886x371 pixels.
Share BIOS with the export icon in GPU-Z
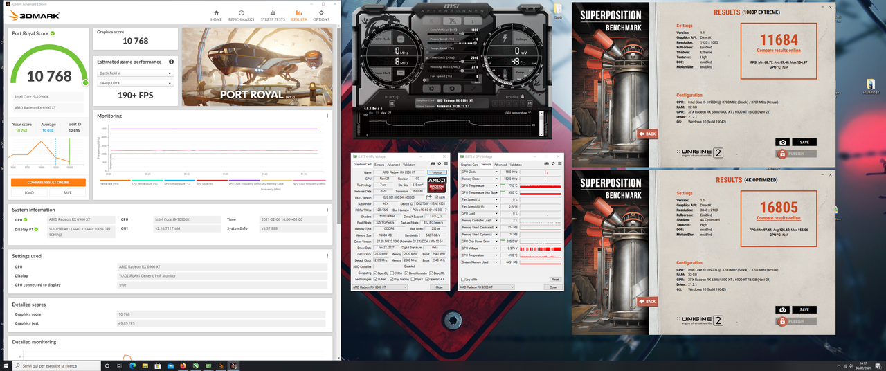[428, 197]
